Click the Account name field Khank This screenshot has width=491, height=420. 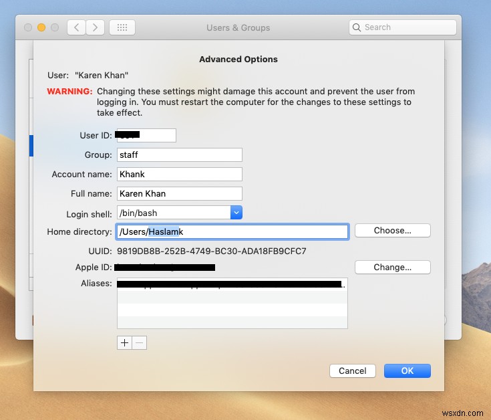(x=180, y=175)
